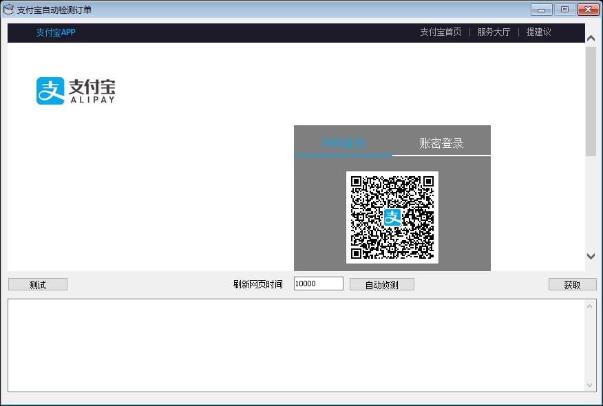Viewport: 603px width, 406px height.
Task: Click the web page vertical scrollbar thumb
Action: point(591,102)
